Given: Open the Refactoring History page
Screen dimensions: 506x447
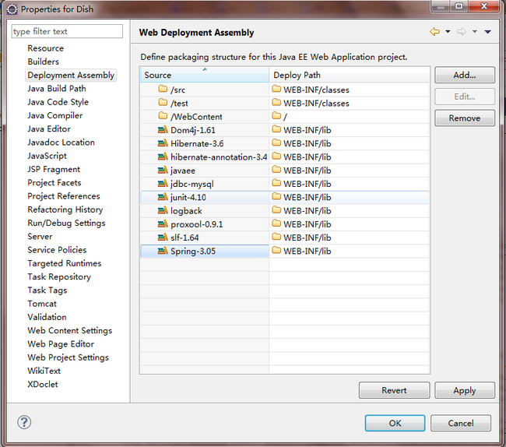Looking at the screenshot, I should (x=65, y=209).
